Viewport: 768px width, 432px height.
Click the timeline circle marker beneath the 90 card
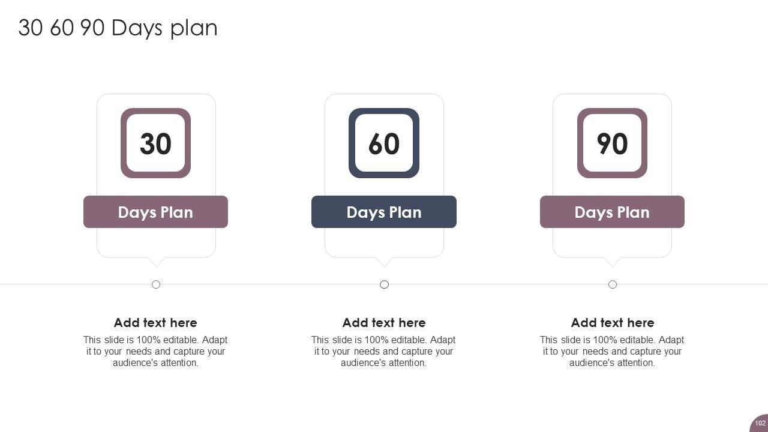[x=613, y=284]
